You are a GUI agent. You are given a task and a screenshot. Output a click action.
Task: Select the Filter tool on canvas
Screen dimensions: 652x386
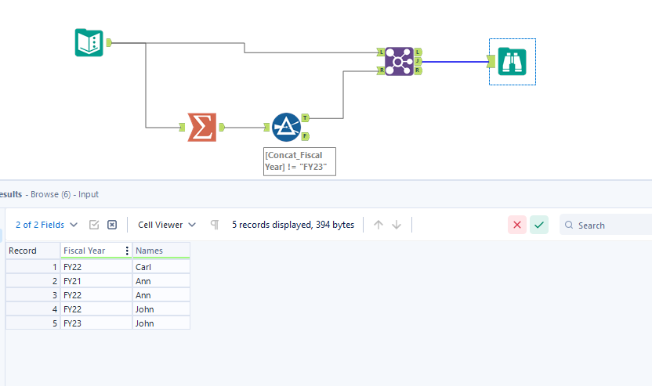pyautogui.click(x=286, y=127)
